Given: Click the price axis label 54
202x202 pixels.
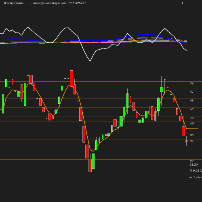Looking at the screenshot, I should (191, 83).
